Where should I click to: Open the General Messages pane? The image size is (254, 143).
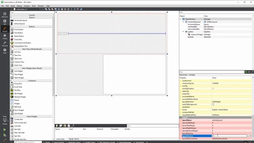tap(124, 142)
